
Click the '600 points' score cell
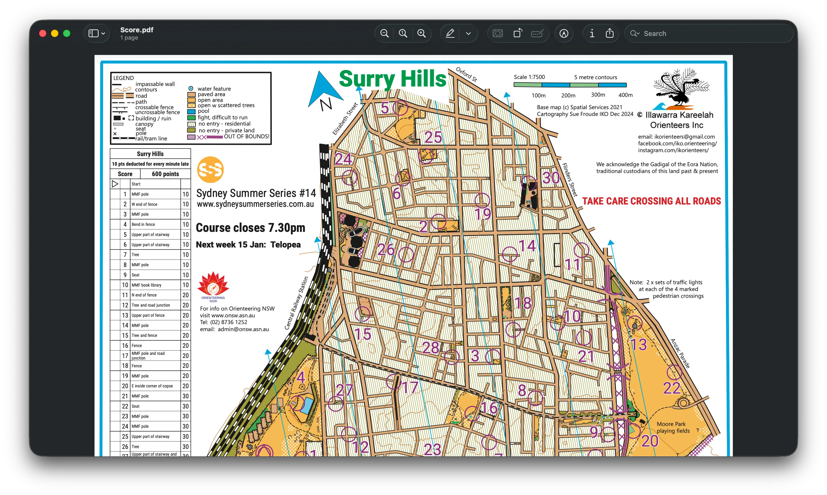pos(165,174)
